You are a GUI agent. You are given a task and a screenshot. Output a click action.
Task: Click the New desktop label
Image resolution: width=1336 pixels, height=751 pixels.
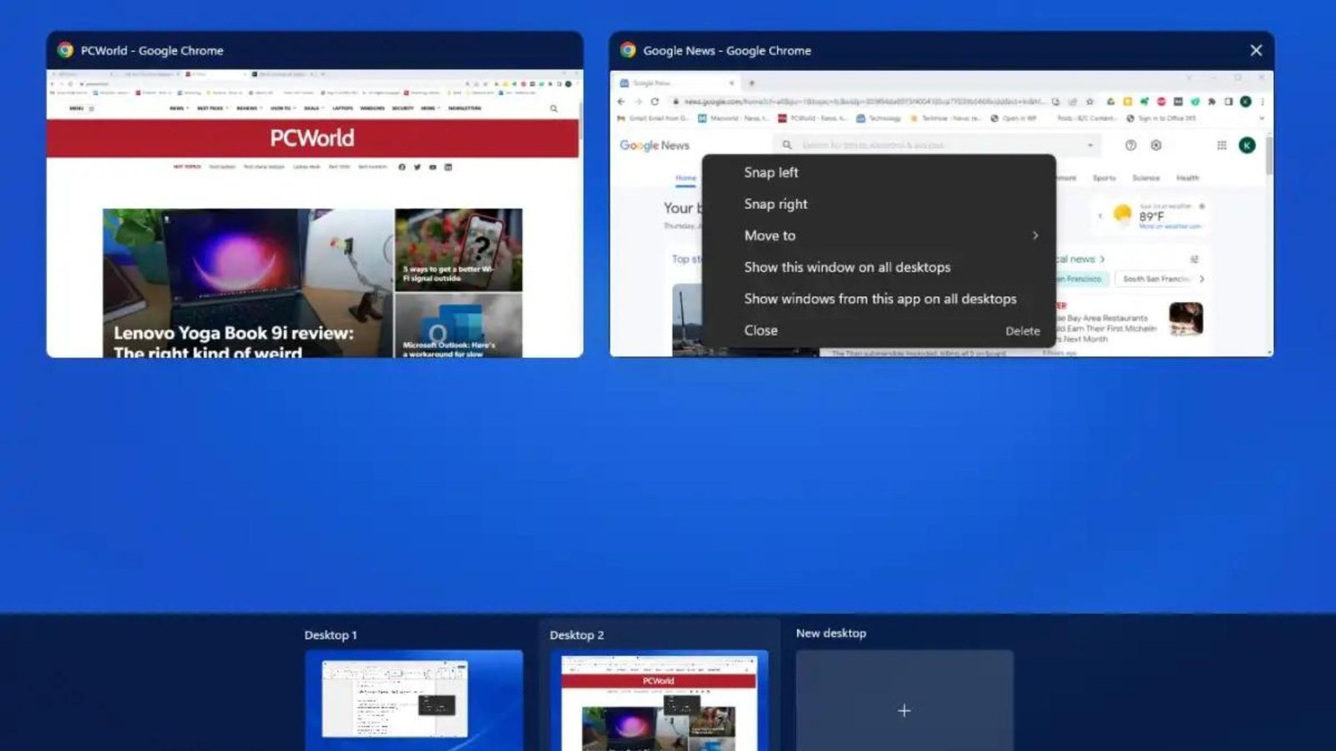click(831, 633)
